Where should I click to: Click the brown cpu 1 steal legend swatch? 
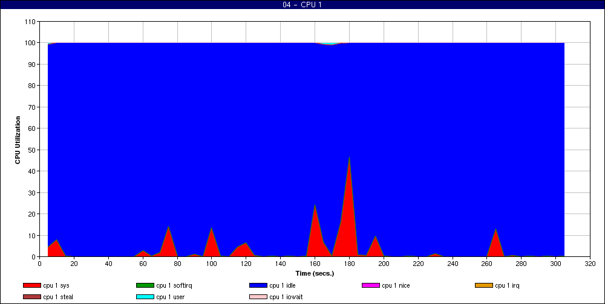[x=31, y=297]
